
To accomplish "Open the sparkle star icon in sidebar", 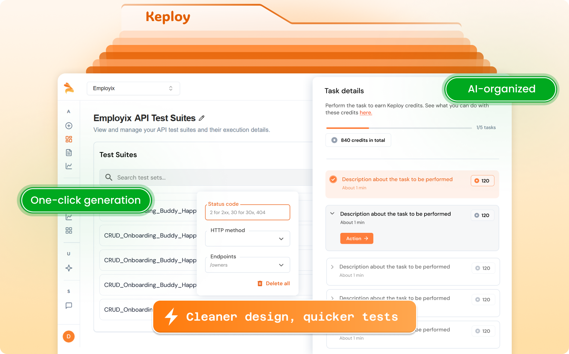I will [x=69, y=268].
